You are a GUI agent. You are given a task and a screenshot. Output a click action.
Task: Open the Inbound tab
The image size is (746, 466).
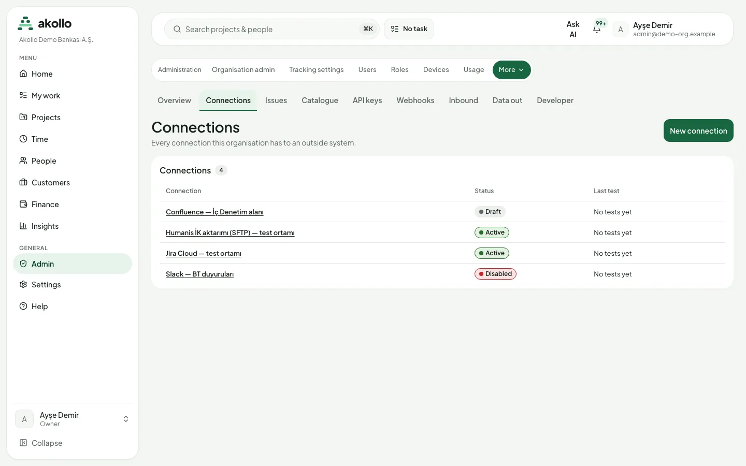(464, 100)
